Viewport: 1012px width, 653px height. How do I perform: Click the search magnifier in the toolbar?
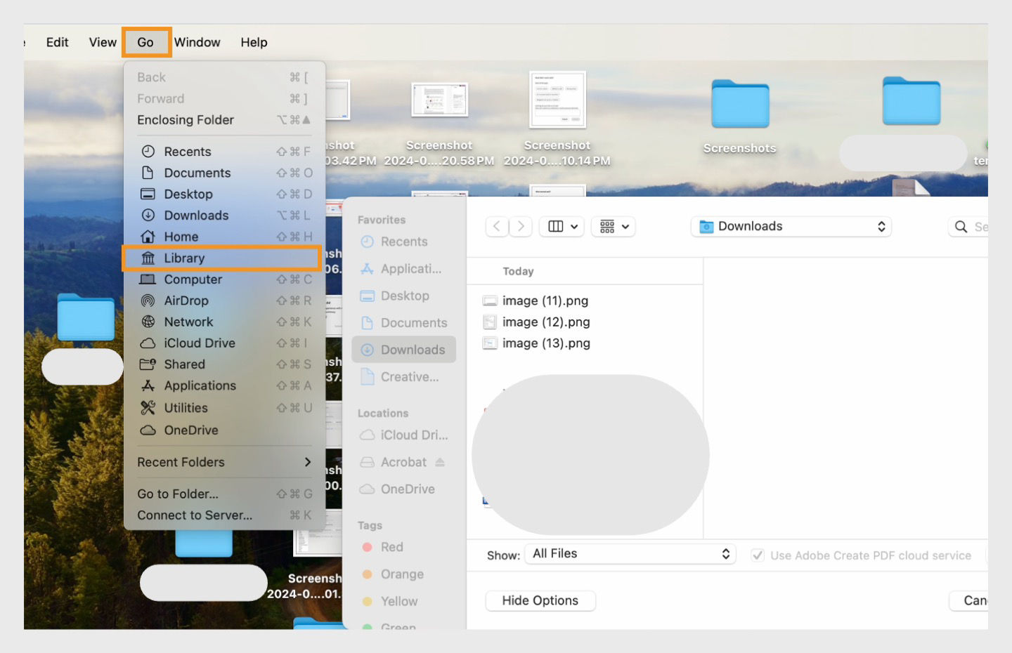961,226
